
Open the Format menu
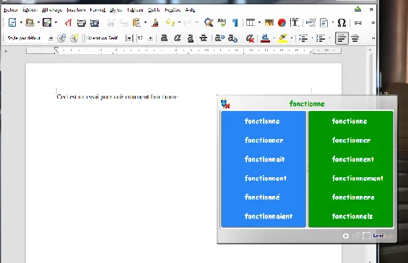tap(97, 10)
